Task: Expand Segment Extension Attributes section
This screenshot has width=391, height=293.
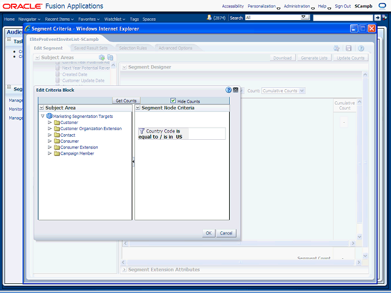Action: (124, 270)
